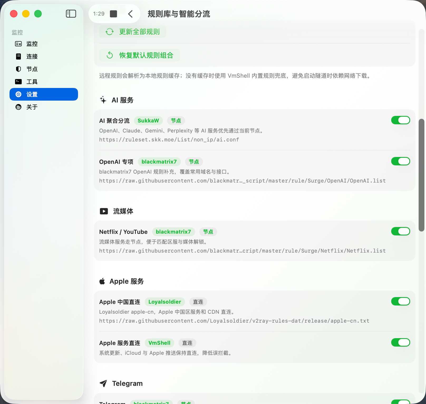Click the restore icon beside 恢复默认规则组合
This screenshot has width=426, height=404.
(x=110, y=55)
